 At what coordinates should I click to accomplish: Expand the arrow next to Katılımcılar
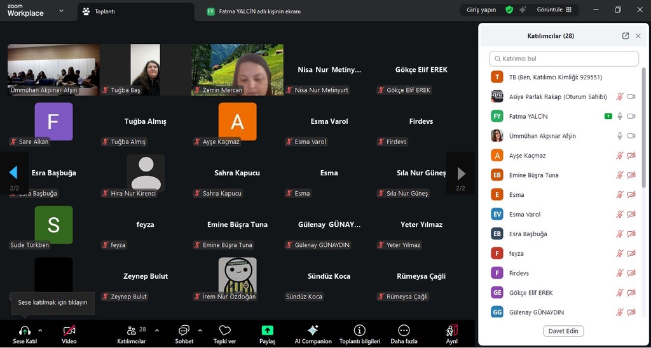[157, 330]
